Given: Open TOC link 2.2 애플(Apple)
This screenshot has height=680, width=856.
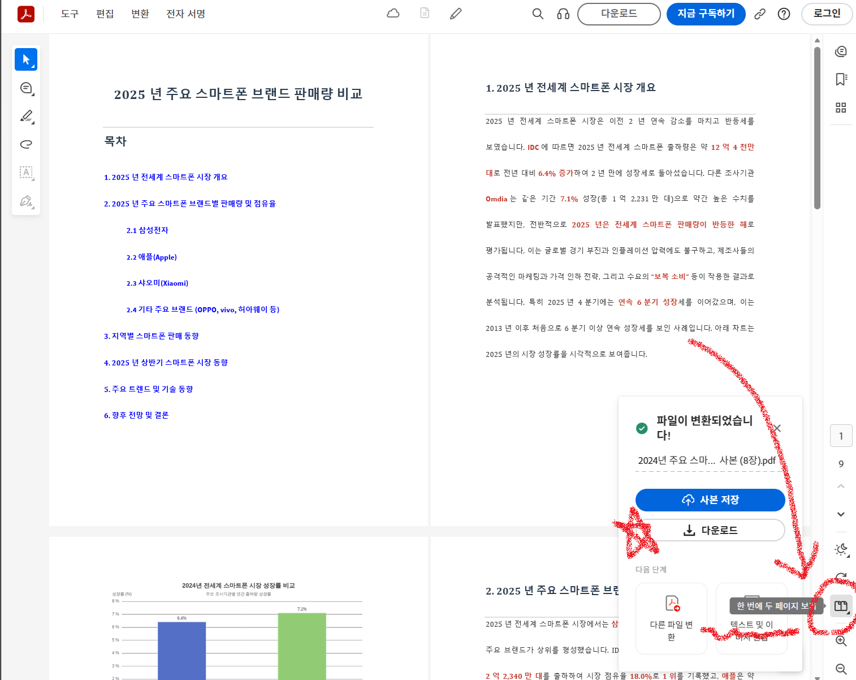Looking at the screenshot, I should [x=152, y=257].
